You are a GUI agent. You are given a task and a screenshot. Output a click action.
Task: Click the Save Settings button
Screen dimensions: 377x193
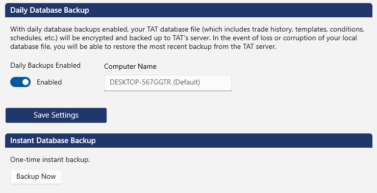56,115
